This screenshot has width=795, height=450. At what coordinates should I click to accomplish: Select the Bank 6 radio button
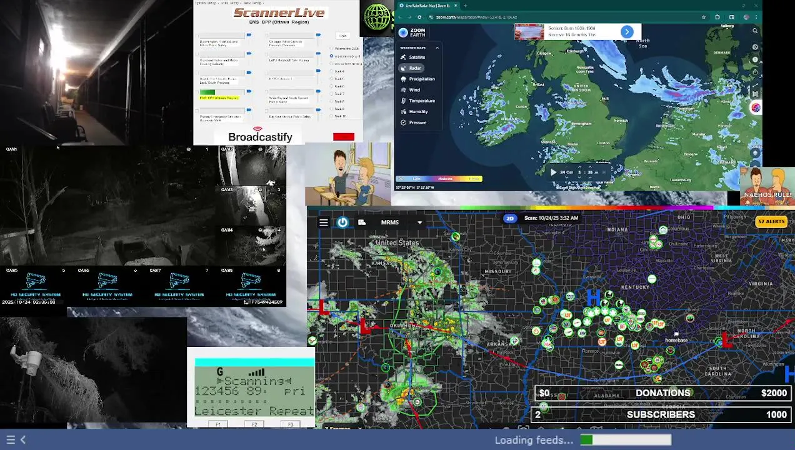[x=331, y=86]
